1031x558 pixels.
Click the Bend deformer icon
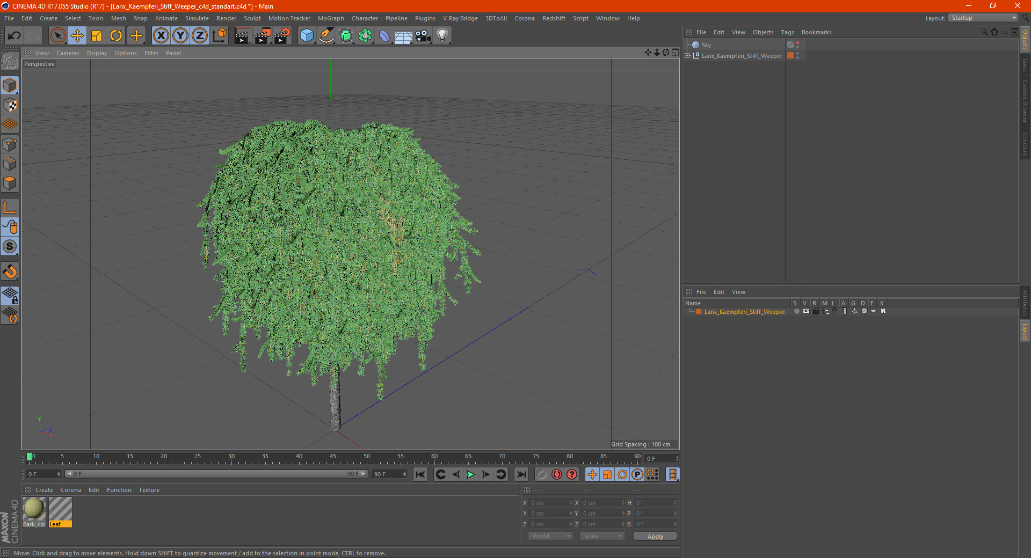point(384,36)
